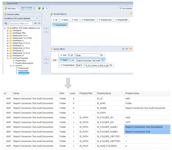Toggle the universe outline panel view icon
The image size is (172, 150).
(x=23, y=9)
